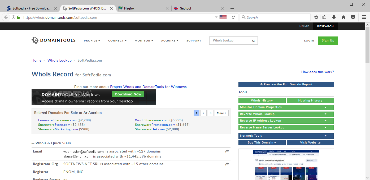This screenshot has width=370, height=180.
Task: Open site identity info icon
Action: tap(13, 17)
